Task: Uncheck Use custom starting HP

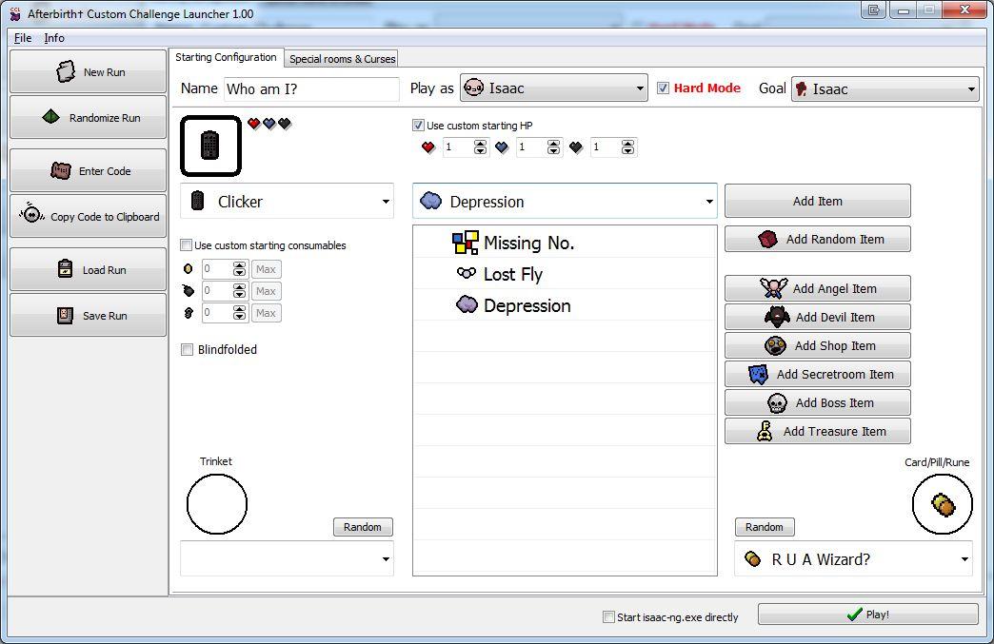Action: coord(418,126)
